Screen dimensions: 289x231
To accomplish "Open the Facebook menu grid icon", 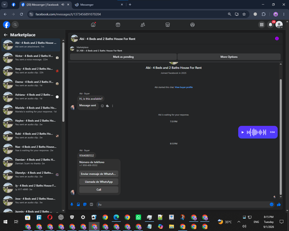I will (262, 25).
